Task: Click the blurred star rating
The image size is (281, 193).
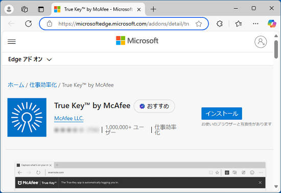Action: point(77,130)
